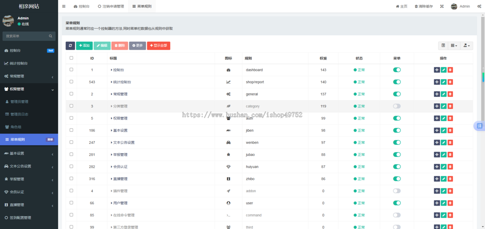Toggle menu switch for command row
This screenshot has height=229, width=485.
coord(397,215)
